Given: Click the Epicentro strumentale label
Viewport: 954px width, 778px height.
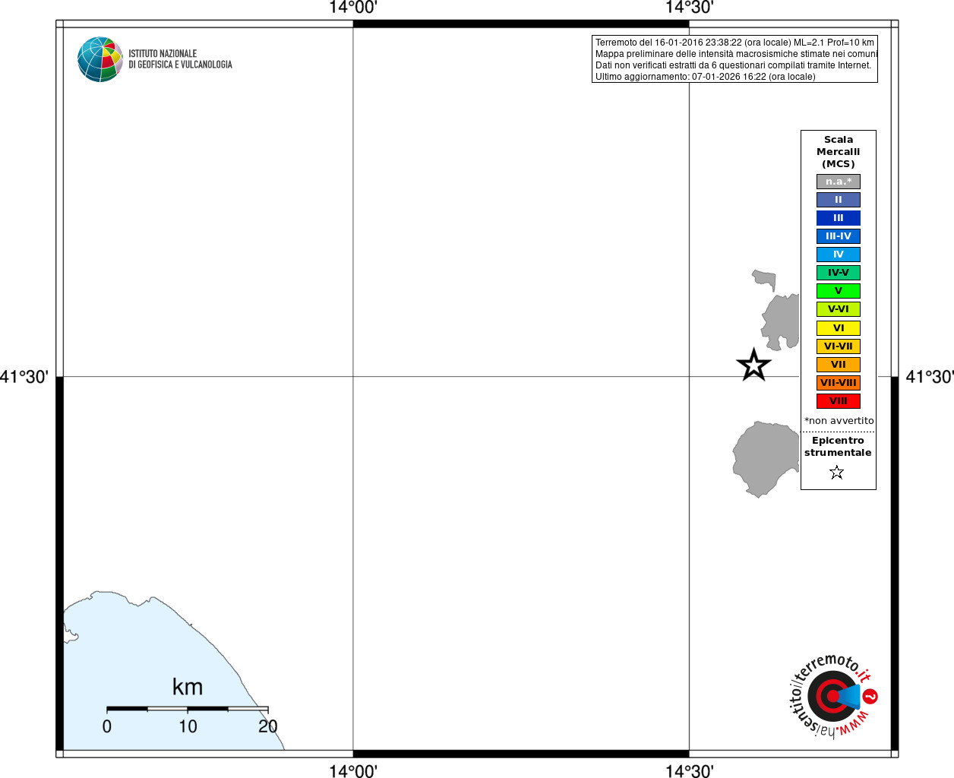Looking at the screenshot, I should (x=838, y=447).
